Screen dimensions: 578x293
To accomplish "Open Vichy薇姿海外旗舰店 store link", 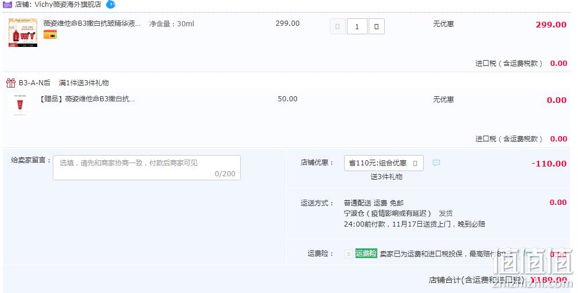I will click(68, 5).
